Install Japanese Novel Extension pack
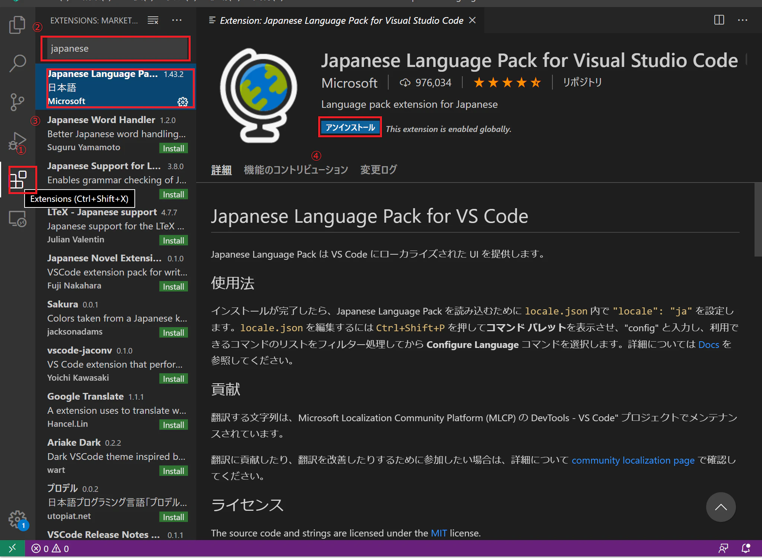The image size is (762, 558). pyautogui.click(x=173, y=287)
